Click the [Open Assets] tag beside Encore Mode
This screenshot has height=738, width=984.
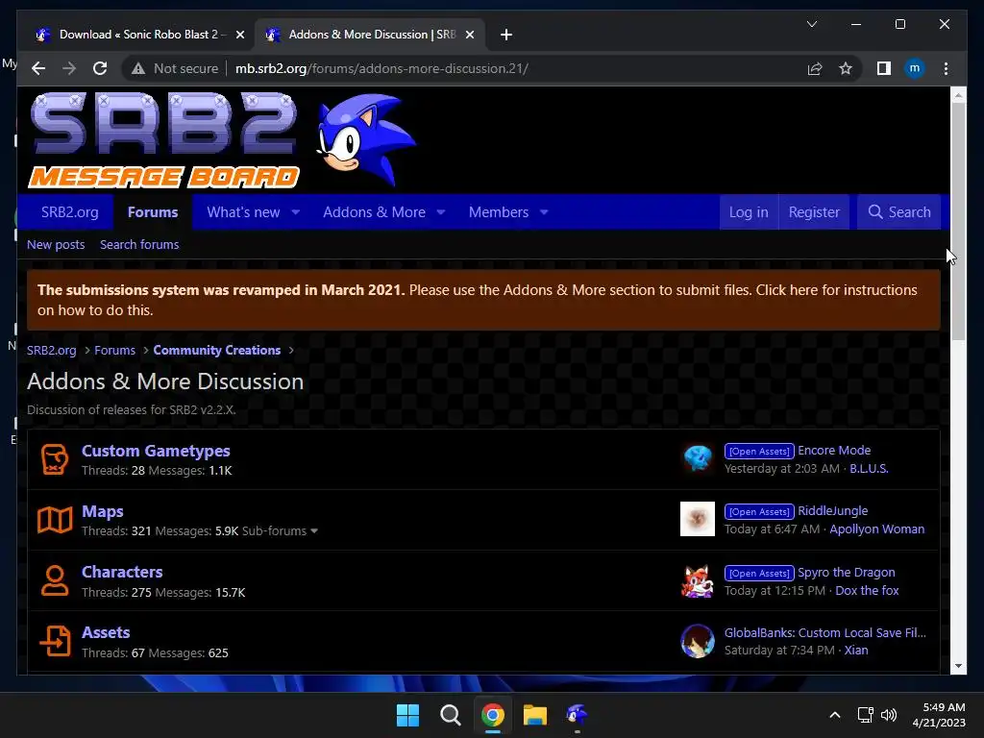[759, 452]
